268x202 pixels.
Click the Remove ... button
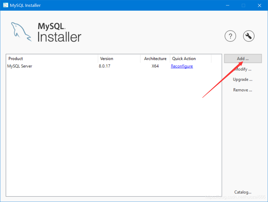coord(243,90)
